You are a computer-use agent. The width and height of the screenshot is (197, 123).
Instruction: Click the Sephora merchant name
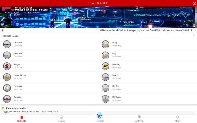[x=116, y=97]
